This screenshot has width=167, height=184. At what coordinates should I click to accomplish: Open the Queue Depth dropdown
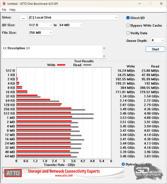(158, 40)
